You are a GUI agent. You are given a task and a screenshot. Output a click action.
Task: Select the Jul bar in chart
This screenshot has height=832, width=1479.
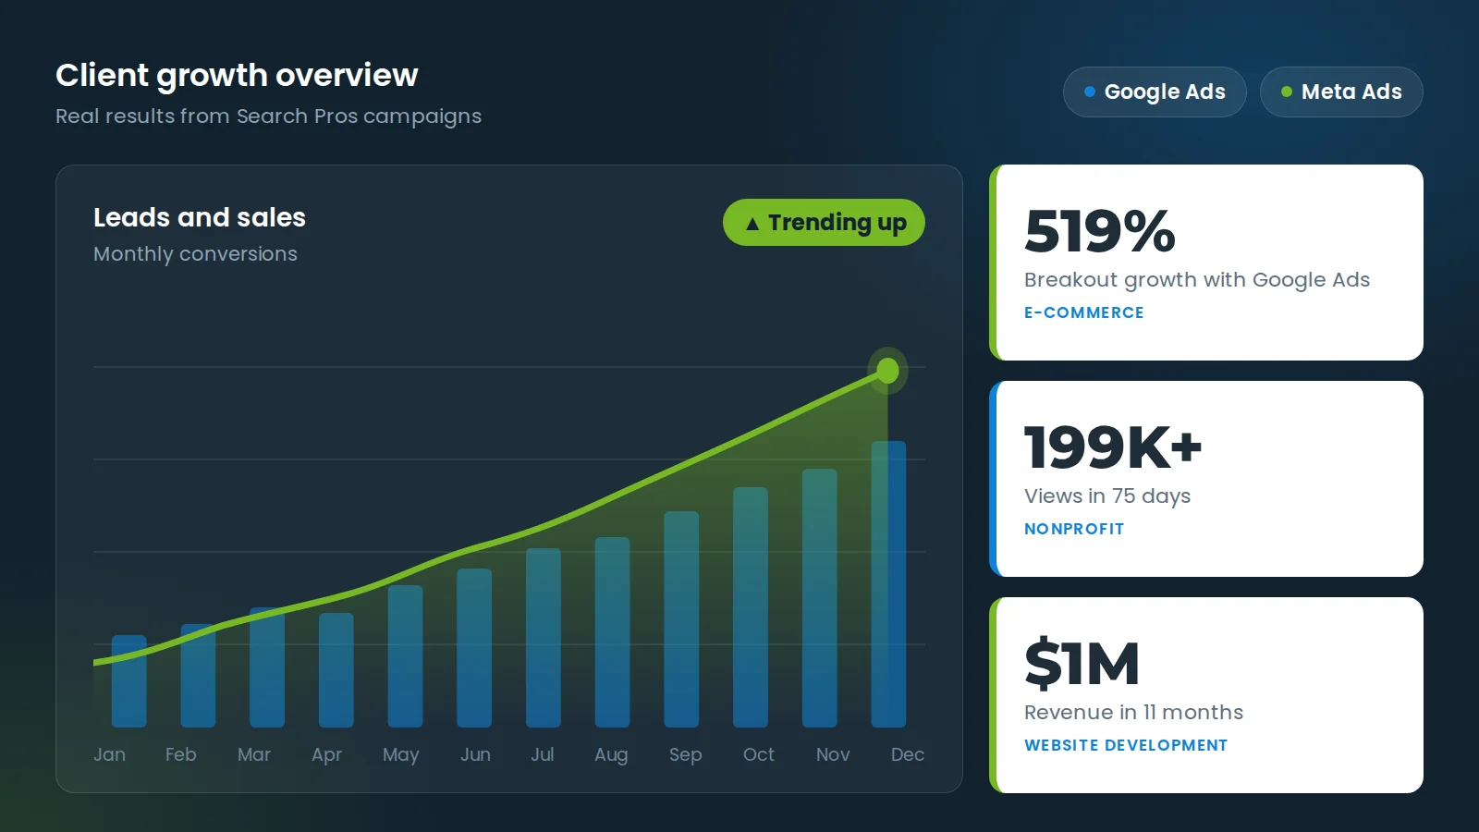pyautogui.click(x=544, y=638)
